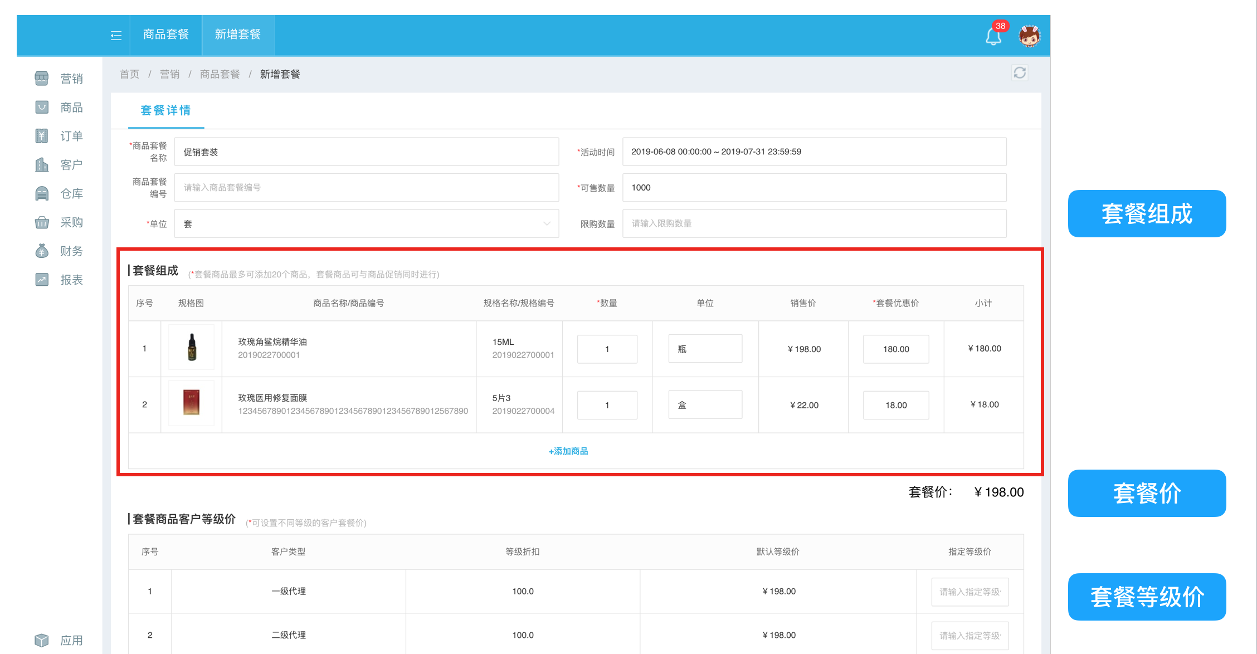Click the refresh icon beside breadcrumb

point(1020,73)
